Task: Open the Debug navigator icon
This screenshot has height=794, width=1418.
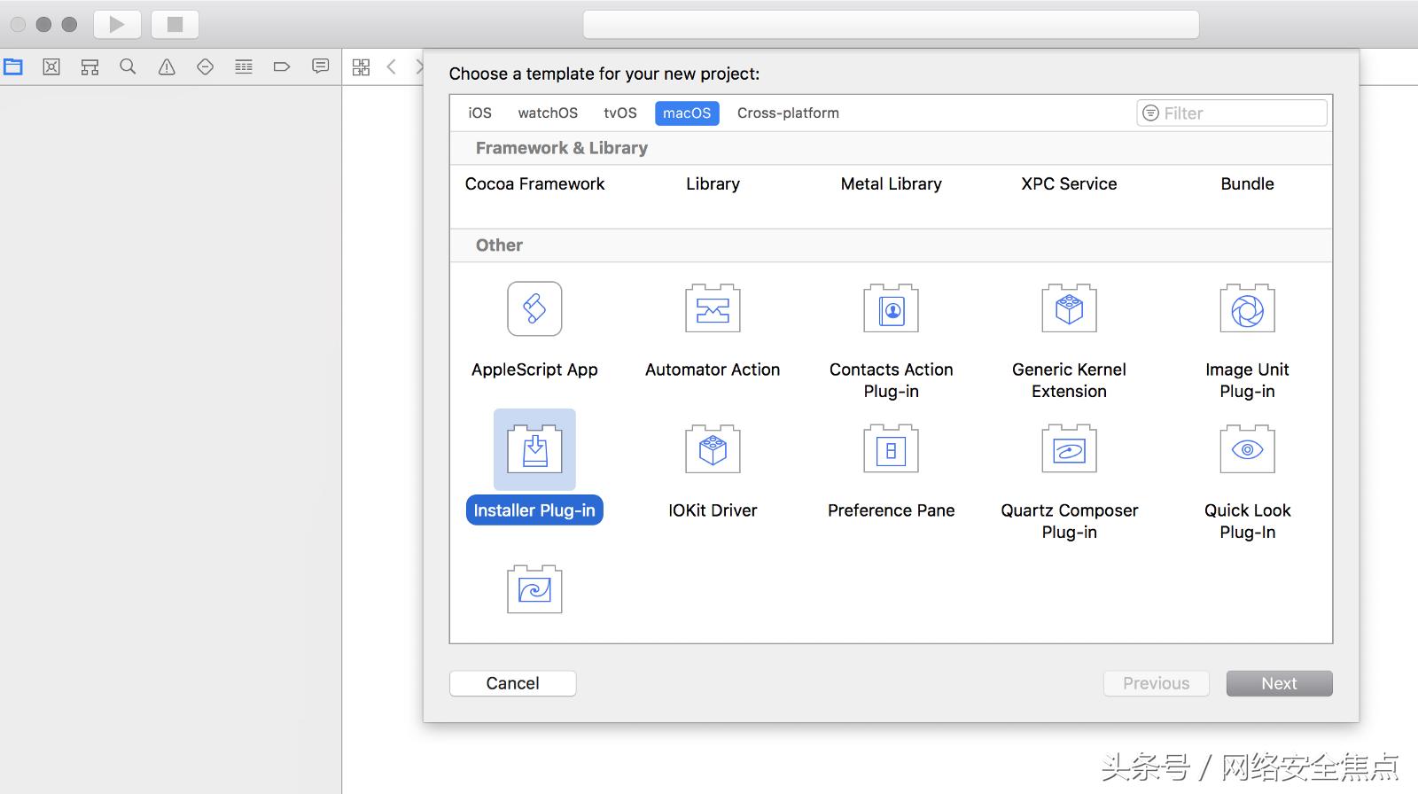Action: coord(244,66)
